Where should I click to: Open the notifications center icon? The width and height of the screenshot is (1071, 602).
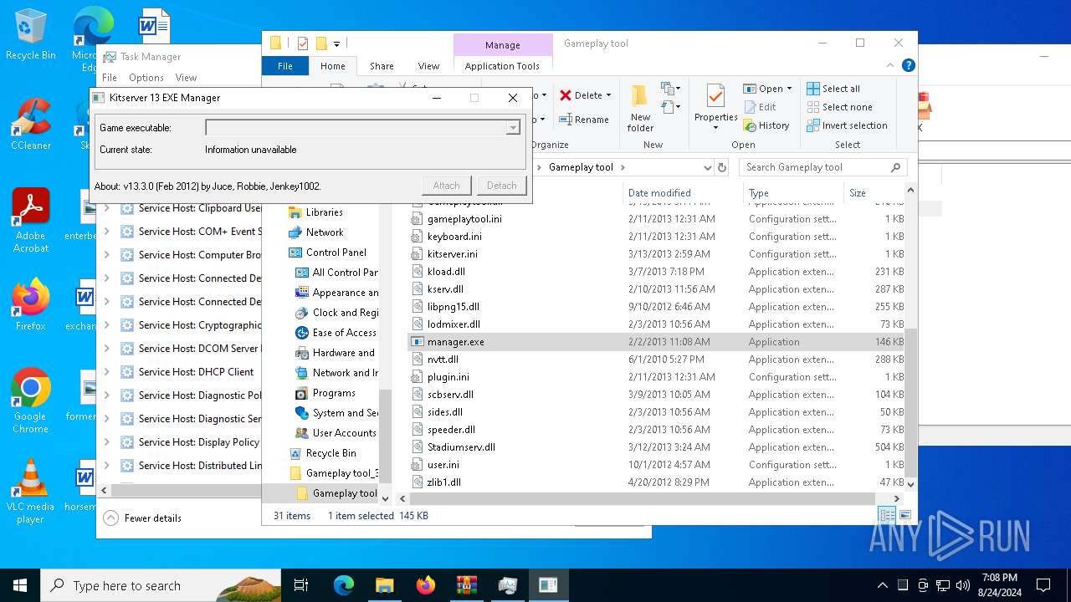1043,585
